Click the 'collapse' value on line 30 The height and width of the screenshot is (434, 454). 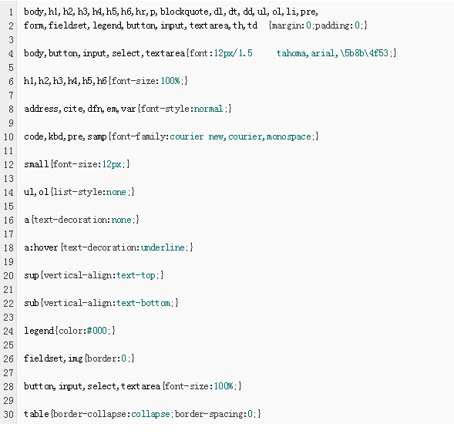[150, 414]
